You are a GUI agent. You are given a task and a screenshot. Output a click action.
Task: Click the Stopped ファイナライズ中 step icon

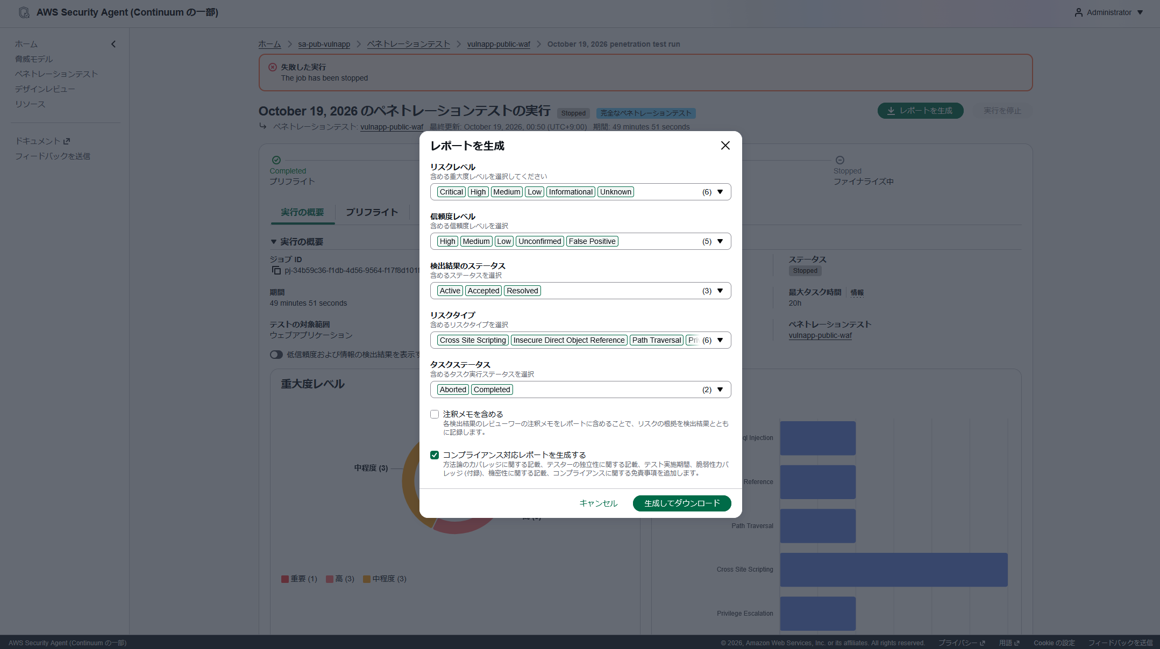(x=840, y=160)
